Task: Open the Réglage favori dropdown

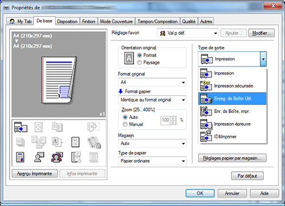Action: (188, 33)
